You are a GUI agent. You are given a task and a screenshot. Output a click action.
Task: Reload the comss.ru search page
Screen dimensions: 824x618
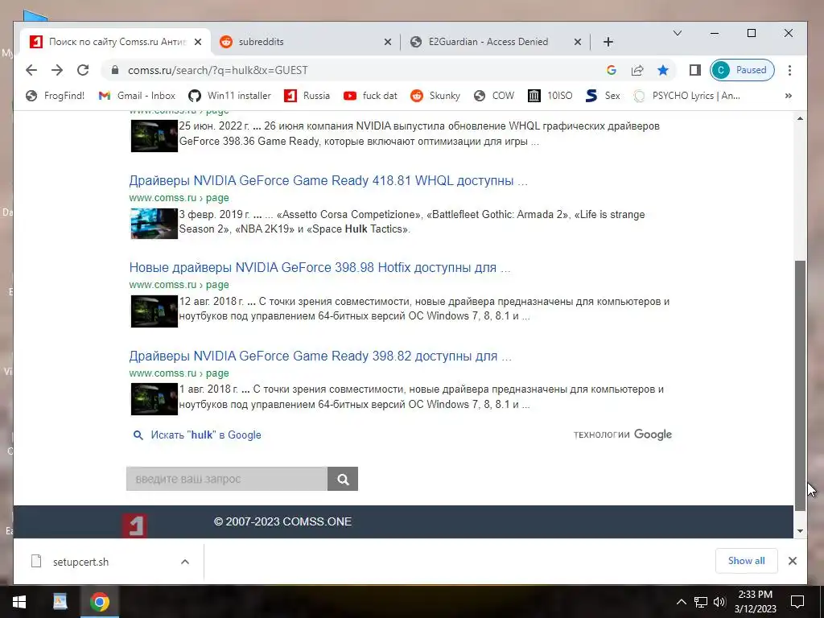(83, 70)
